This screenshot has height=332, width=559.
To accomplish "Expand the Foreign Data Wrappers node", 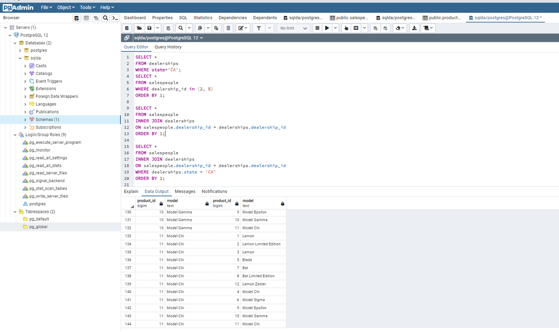I will [x=25, y=96].
